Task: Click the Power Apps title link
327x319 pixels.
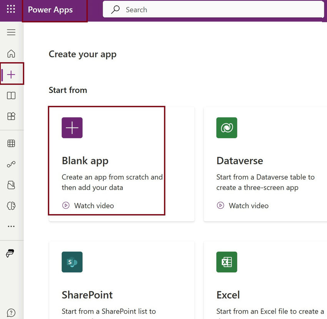Action: point(50,10)
